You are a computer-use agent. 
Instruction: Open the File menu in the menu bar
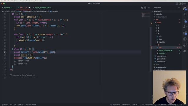tap(9, 1)
